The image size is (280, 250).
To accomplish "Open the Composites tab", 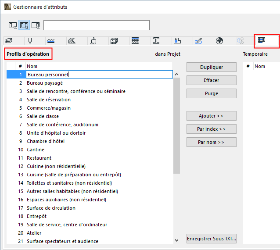I will click(140, 41).
